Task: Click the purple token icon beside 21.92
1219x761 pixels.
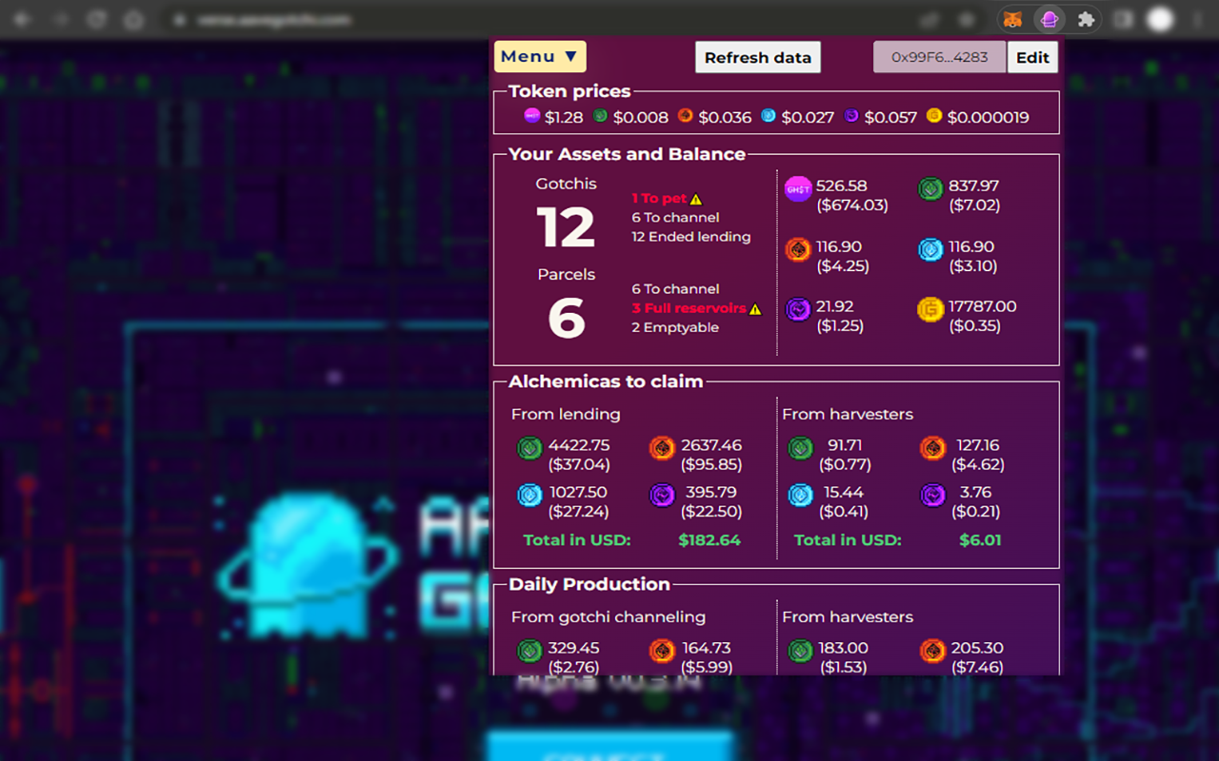Action: (x=798, y=310)
